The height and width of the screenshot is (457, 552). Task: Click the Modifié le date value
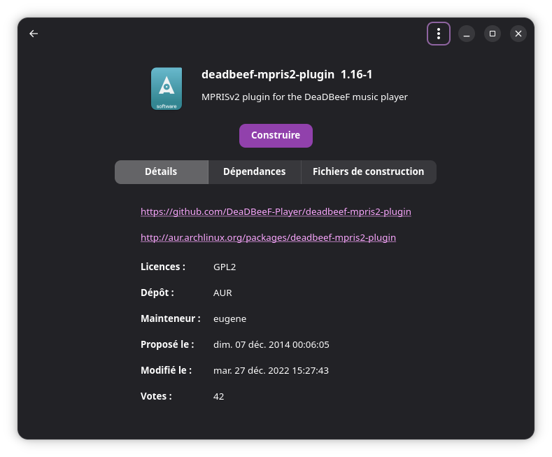click(x=271, y=371)
